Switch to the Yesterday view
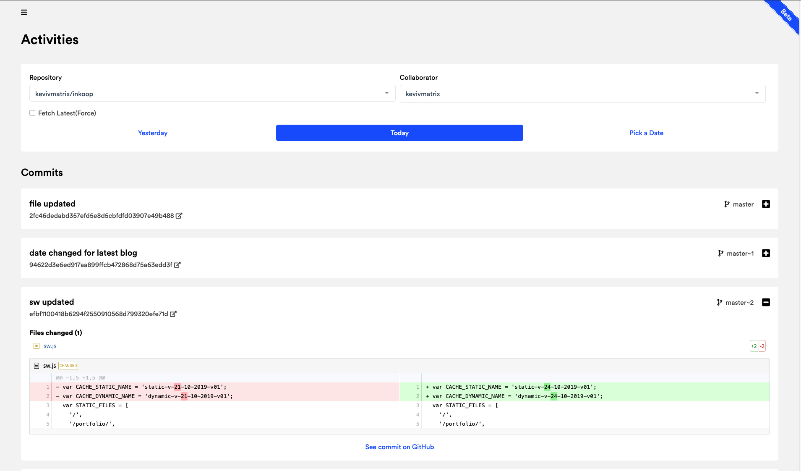Viewport: 801px width, 471px height. 153,133
